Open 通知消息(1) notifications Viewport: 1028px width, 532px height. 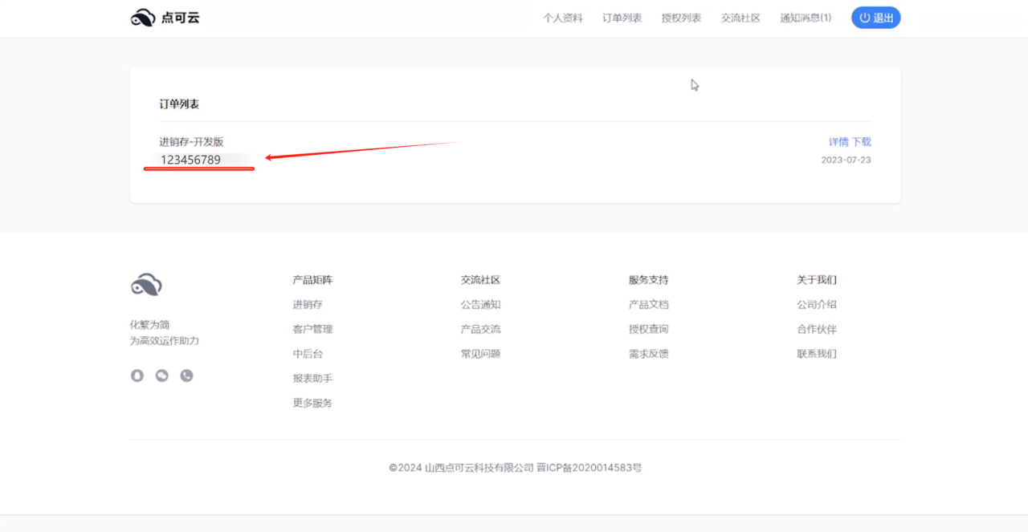[x=806, y=18]
